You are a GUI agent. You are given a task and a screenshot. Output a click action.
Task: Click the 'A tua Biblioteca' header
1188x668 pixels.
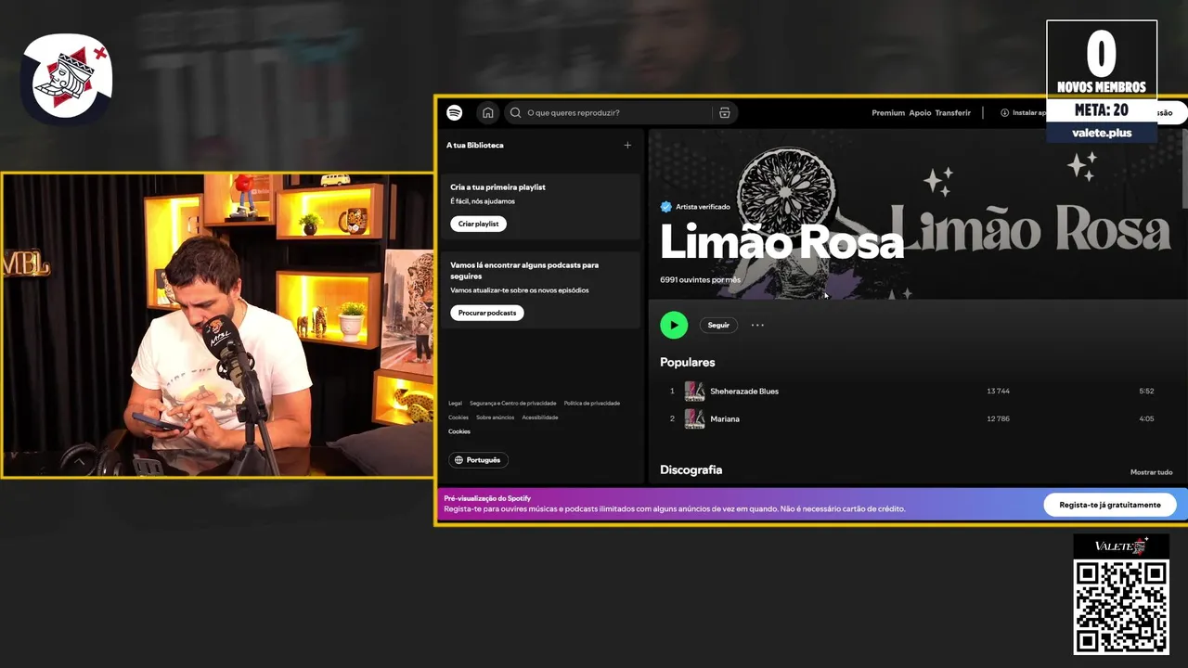tap(475, 145)
